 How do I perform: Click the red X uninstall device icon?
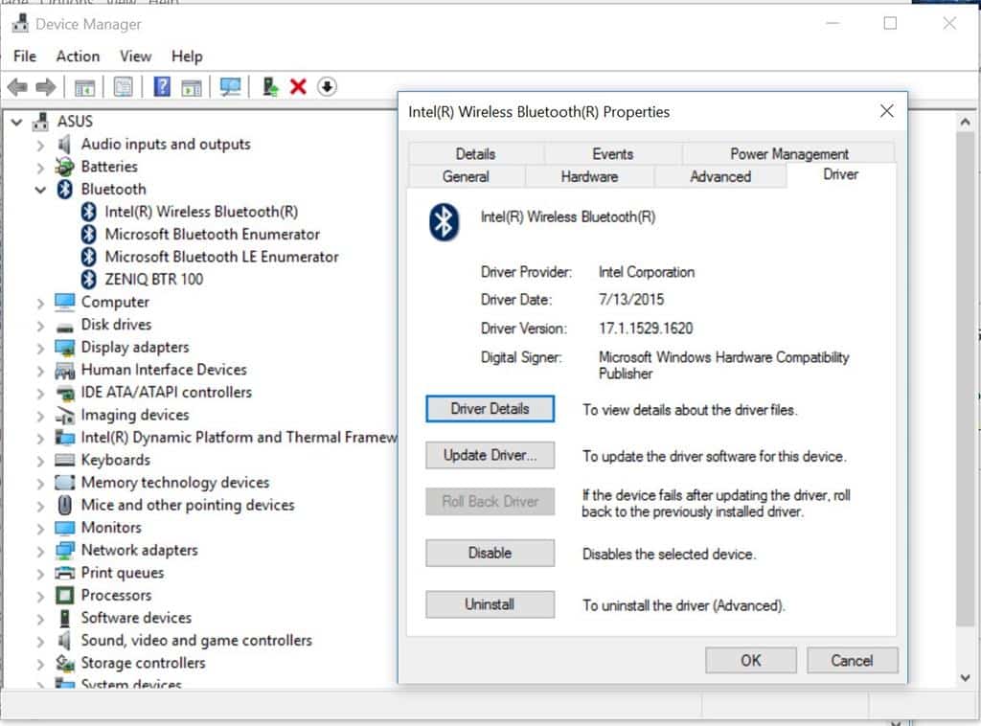[x=298, y=87]
